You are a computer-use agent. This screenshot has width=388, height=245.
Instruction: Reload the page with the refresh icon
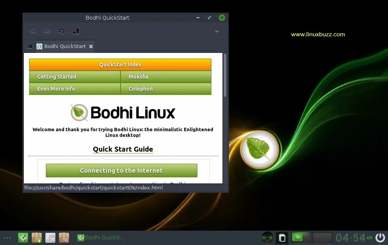pos(61,31)
